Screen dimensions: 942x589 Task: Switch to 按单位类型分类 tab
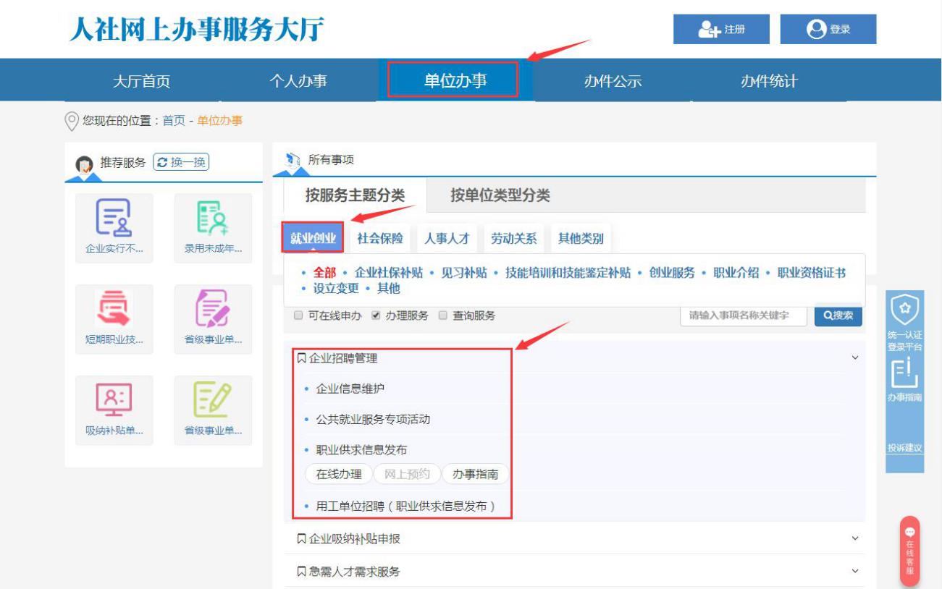pos(500,195)
